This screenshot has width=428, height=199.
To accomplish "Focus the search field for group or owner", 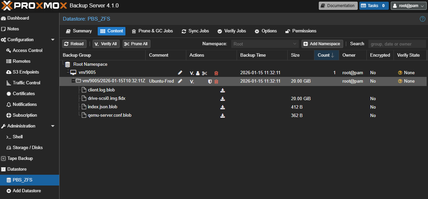I will 397,44.
